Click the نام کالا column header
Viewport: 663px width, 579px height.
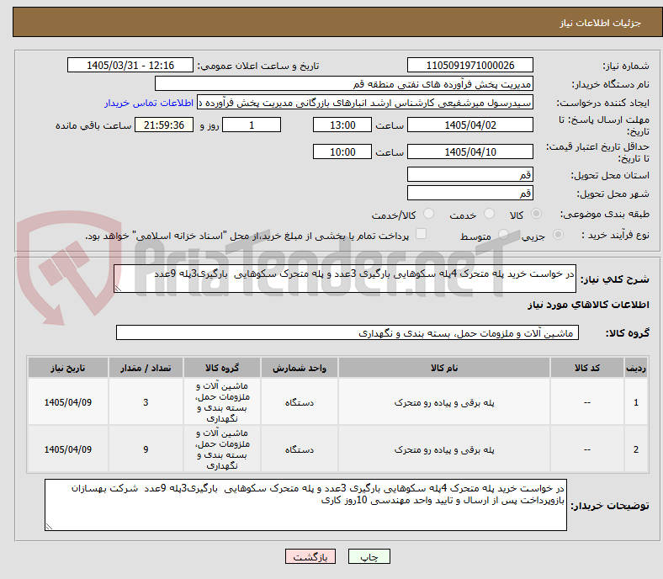(444, 368)
